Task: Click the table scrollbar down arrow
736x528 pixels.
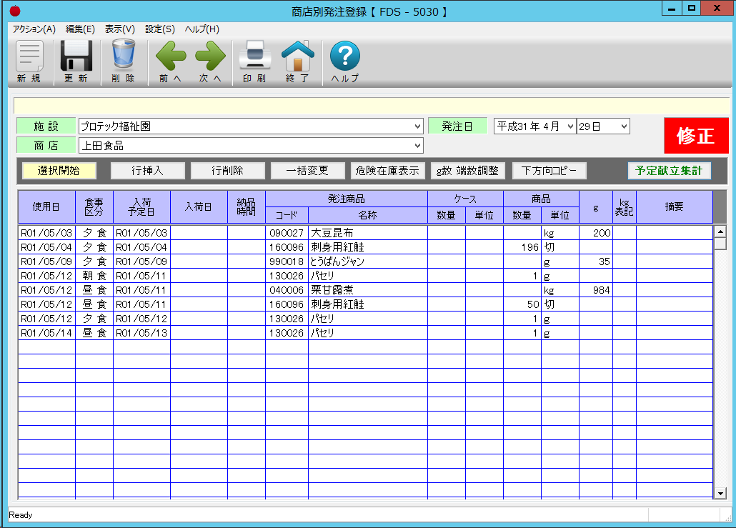Action: 720,493
